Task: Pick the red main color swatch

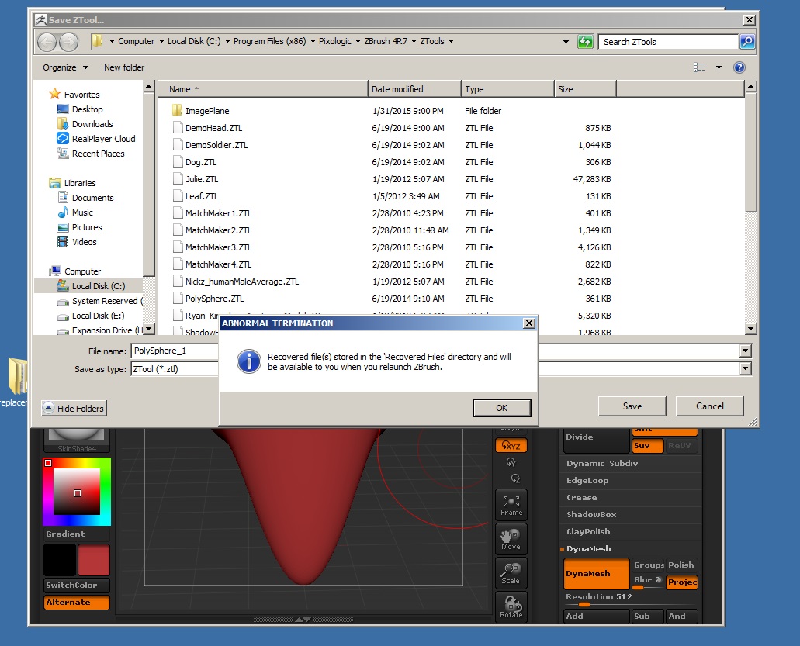Action: [93, 560]
